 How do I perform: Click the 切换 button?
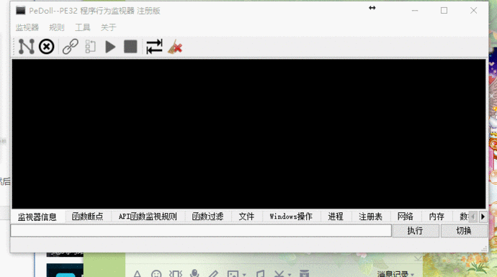pos(464,231)
